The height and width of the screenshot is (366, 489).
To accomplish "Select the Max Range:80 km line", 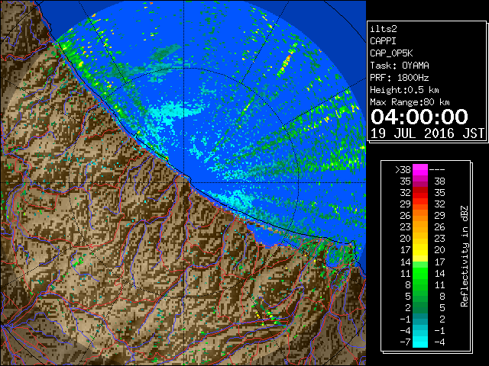I will tap(410, 102).
